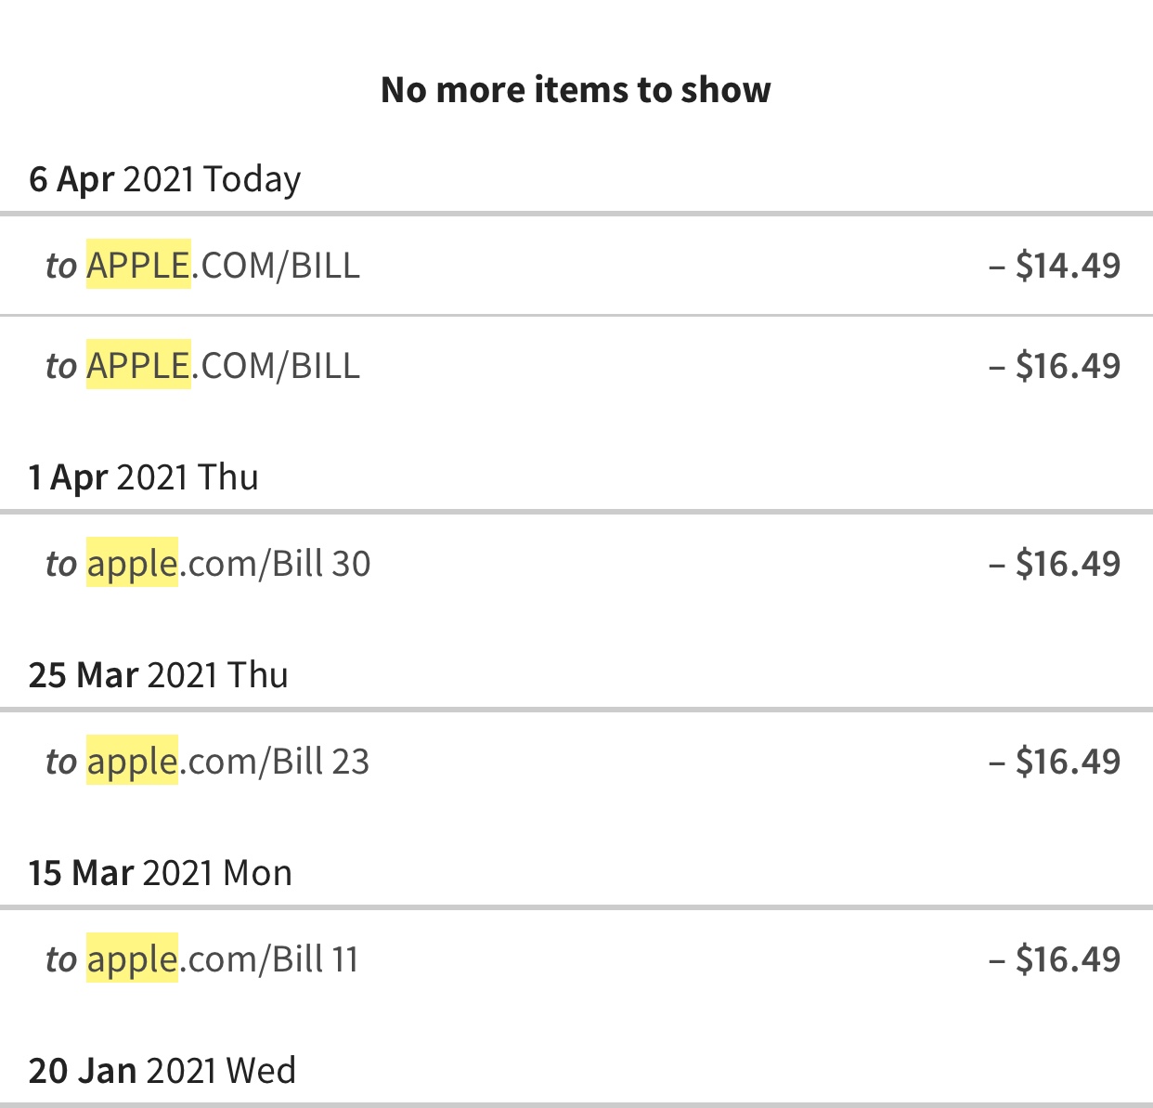Click the highlighted APPLE text in the first transaction

click(x=137, y=265)
